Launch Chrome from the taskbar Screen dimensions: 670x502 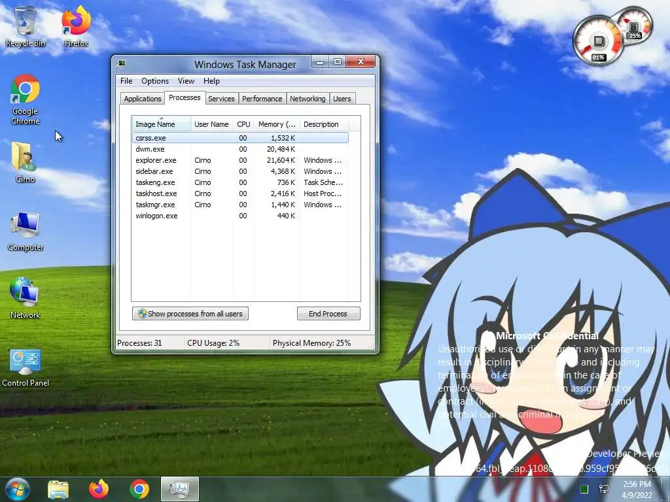139,489
